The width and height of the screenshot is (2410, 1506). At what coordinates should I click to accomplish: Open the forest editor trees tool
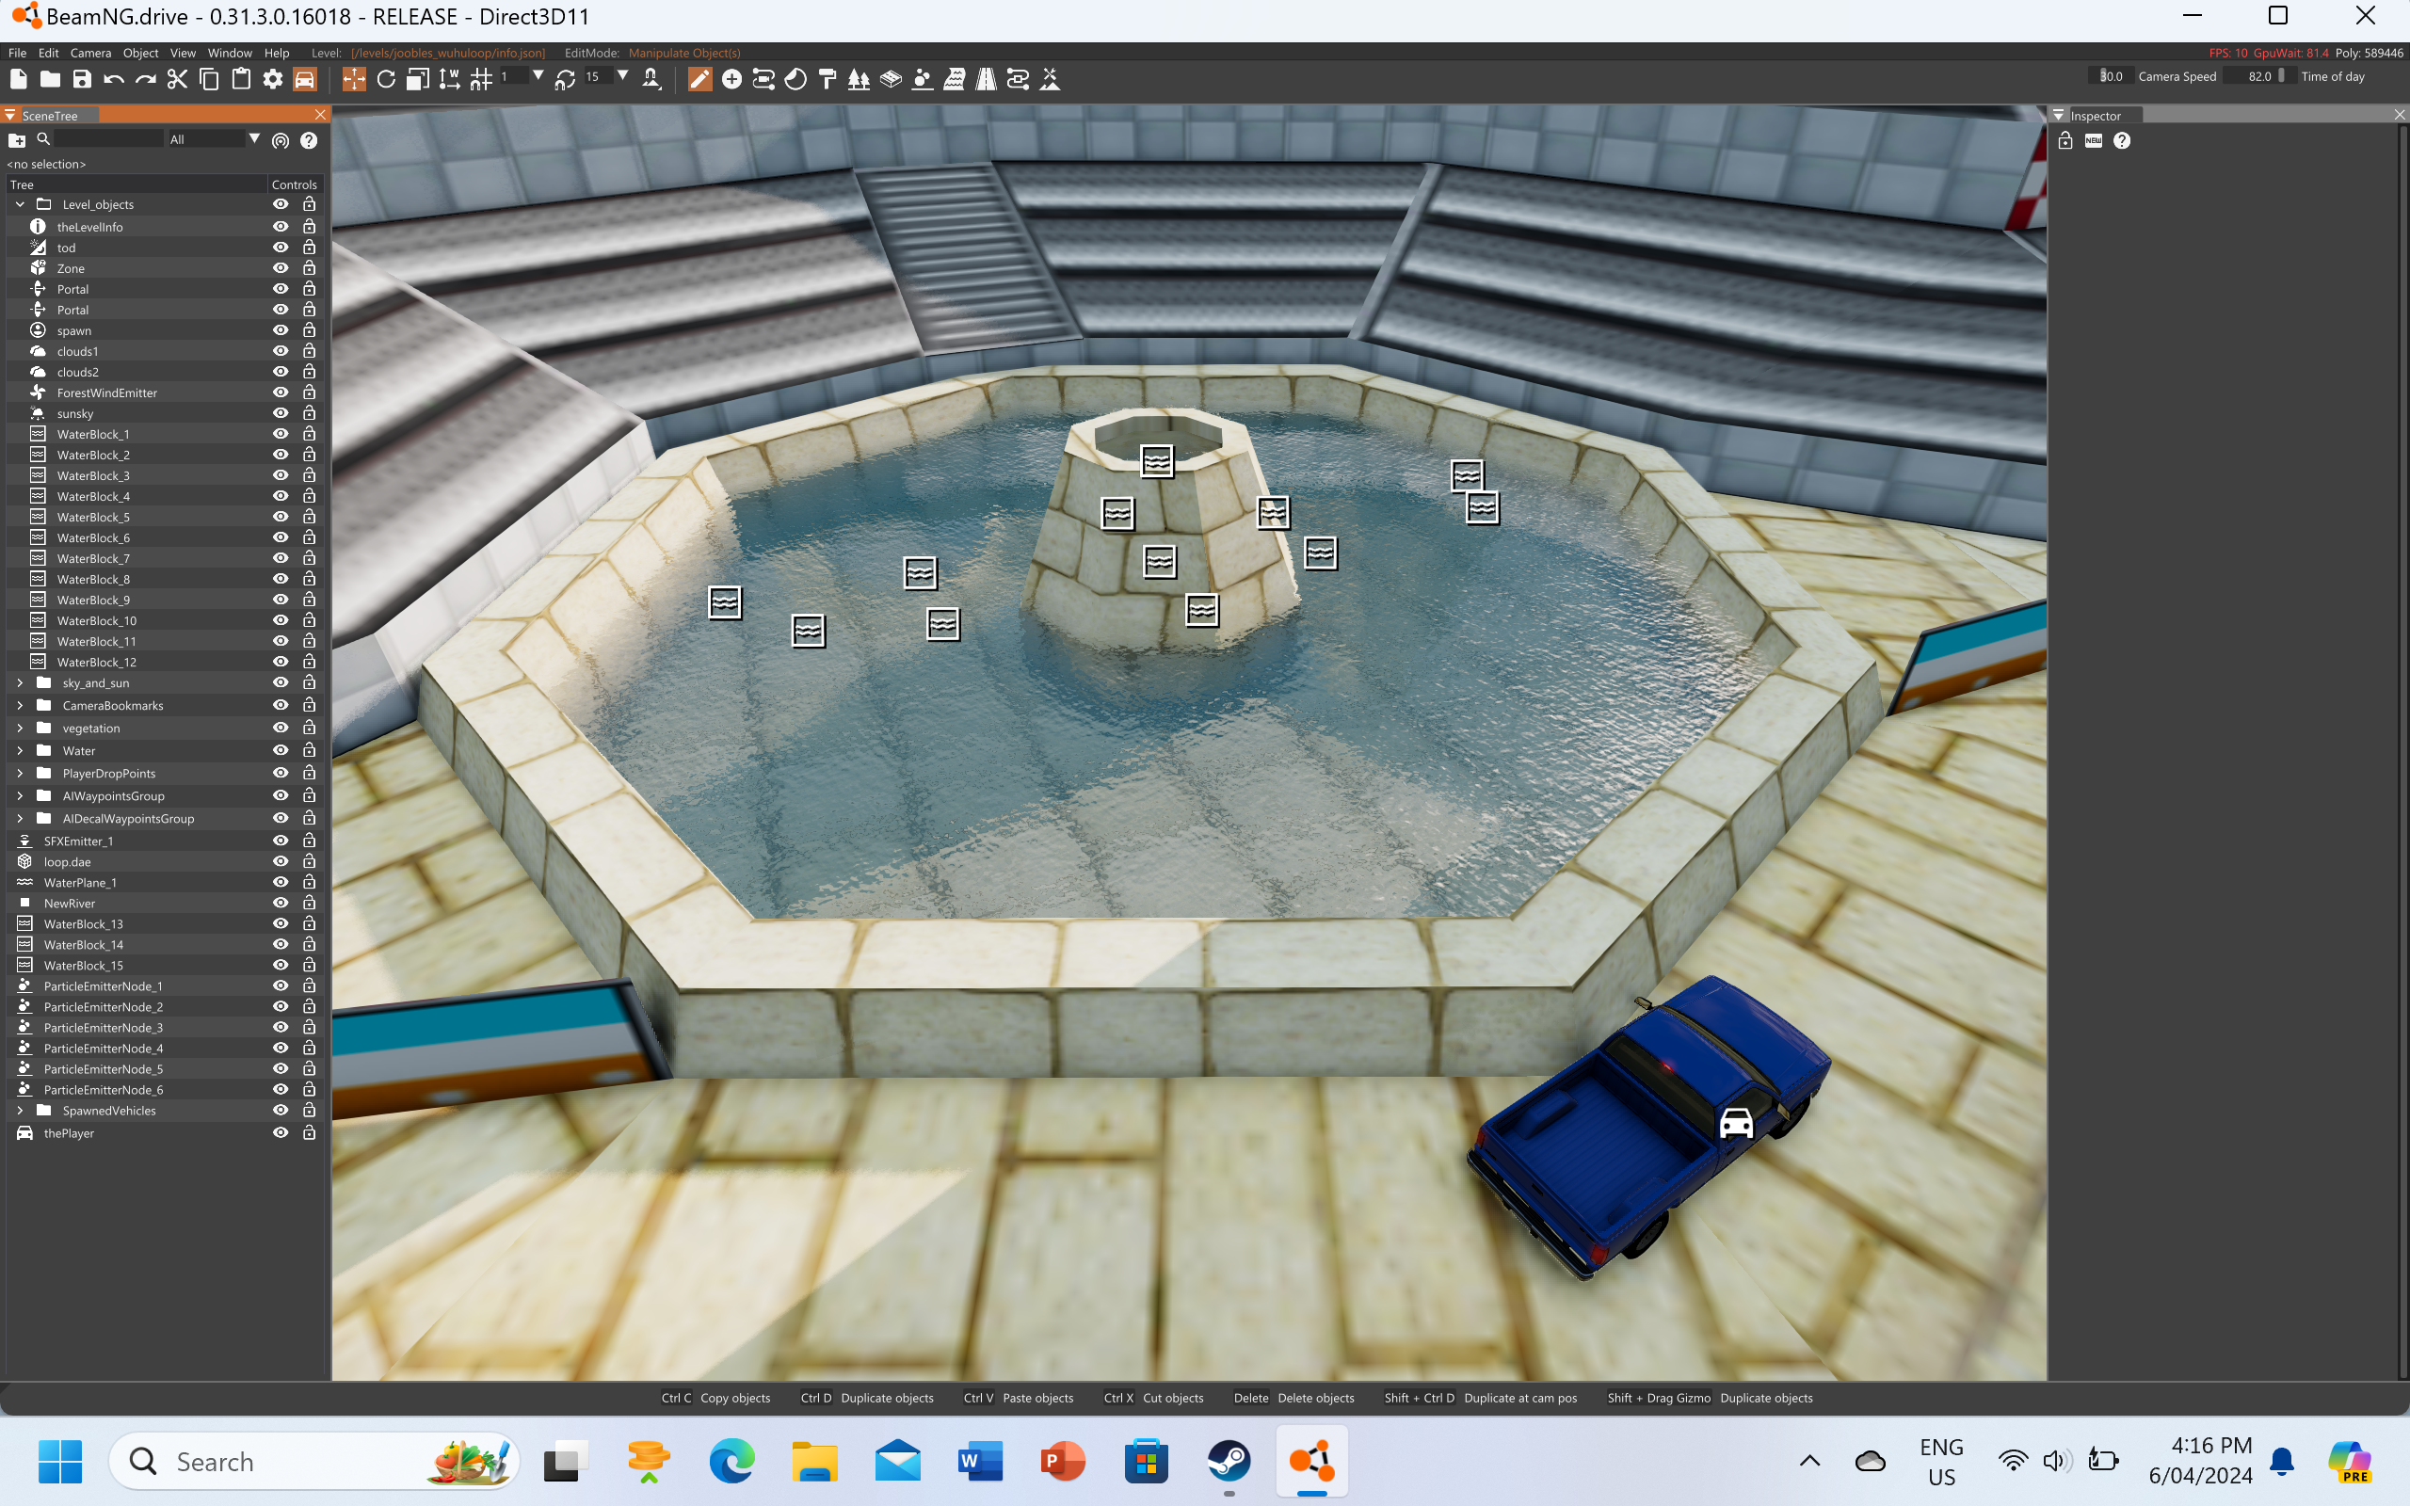pos(859,80)
